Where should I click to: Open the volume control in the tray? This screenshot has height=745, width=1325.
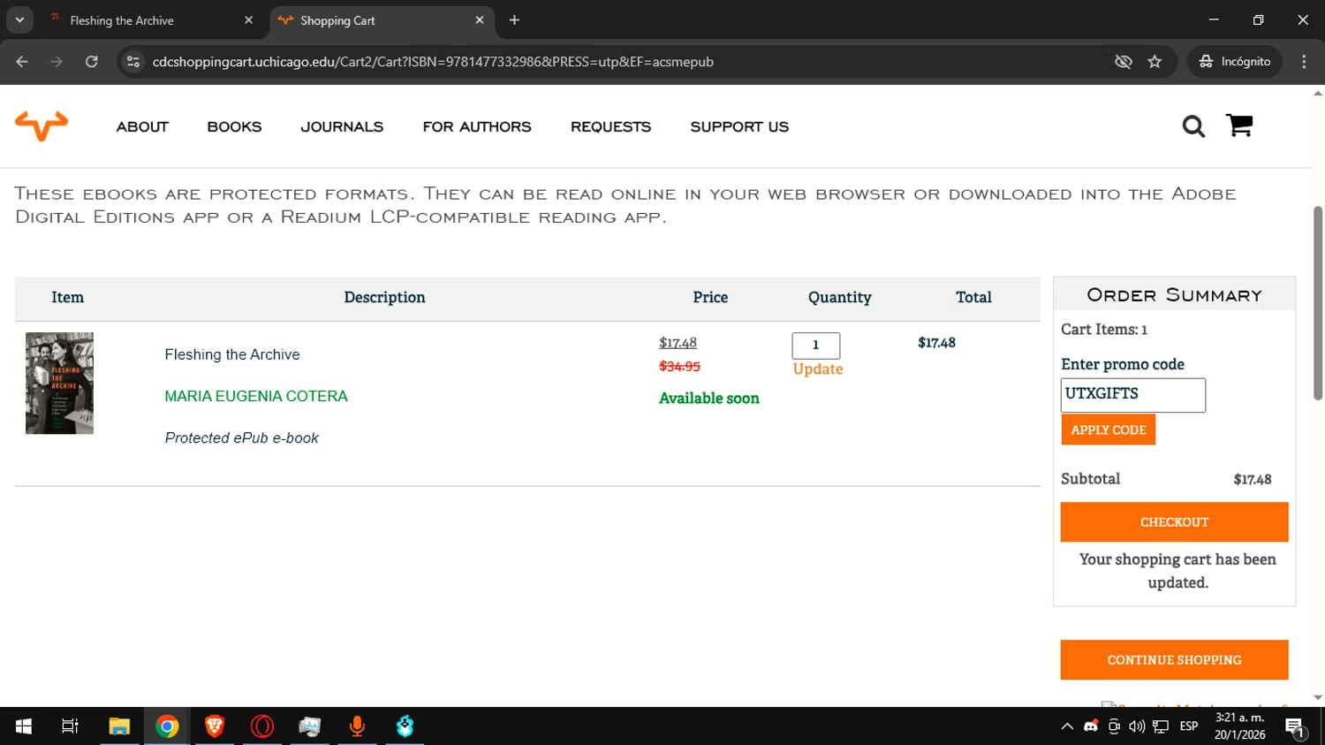(1137, 726)
